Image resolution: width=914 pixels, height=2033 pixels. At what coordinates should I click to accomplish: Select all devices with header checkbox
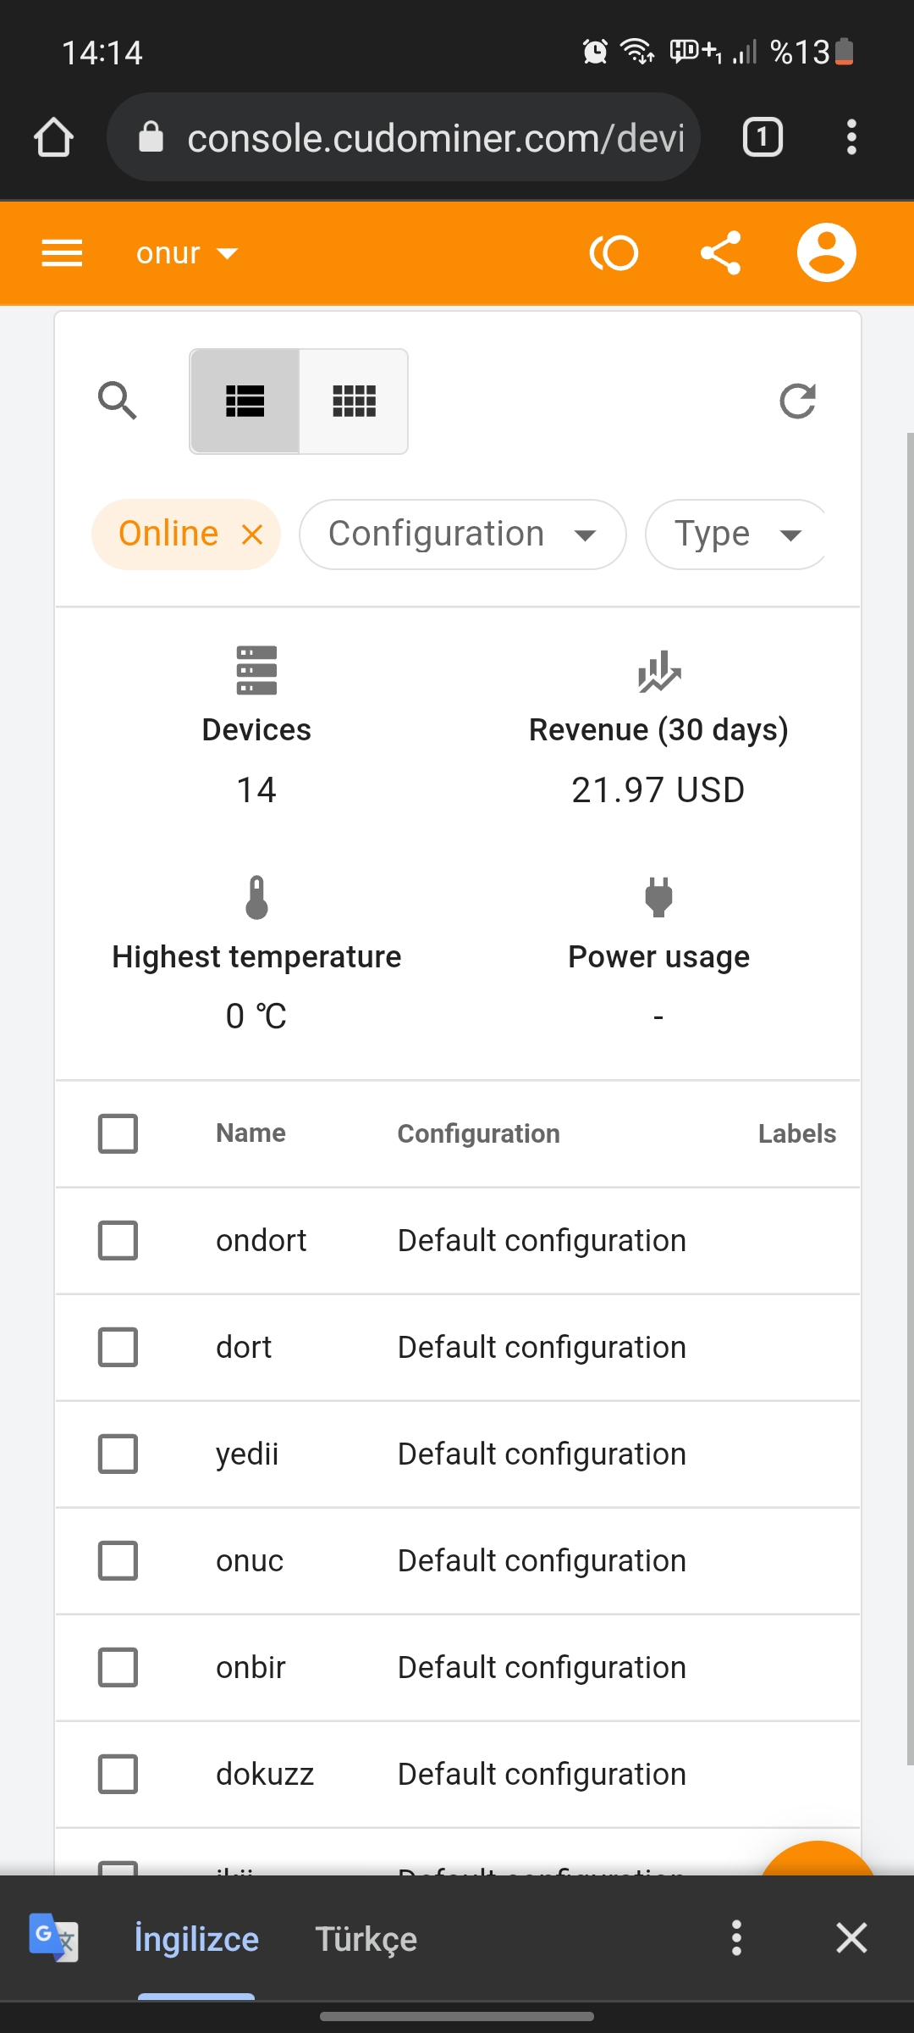[118, 1133]
